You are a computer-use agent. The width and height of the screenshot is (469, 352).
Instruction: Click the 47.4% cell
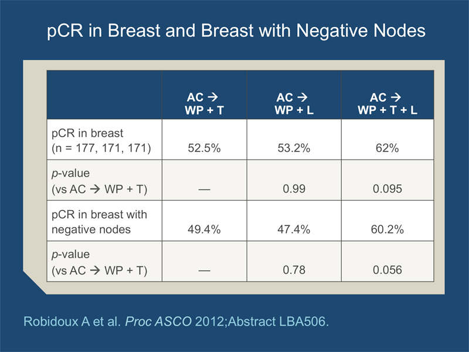293,230
